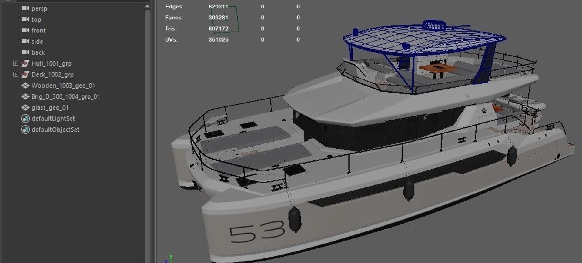Click the front camera icon
The width and height of the screenshot is (582, 263).
(x=25, y=30)
